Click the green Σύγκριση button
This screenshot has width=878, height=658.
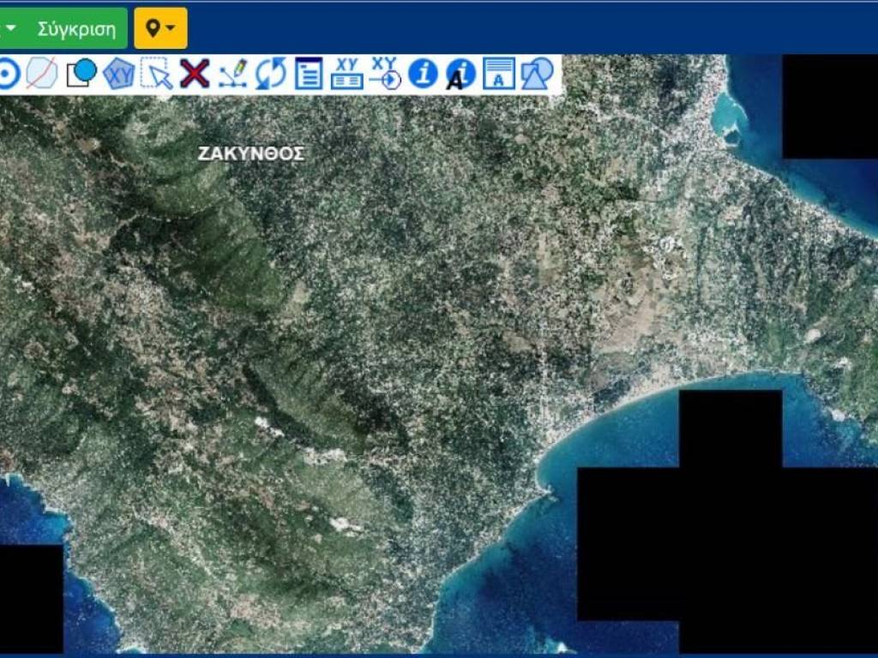[75, 28]
